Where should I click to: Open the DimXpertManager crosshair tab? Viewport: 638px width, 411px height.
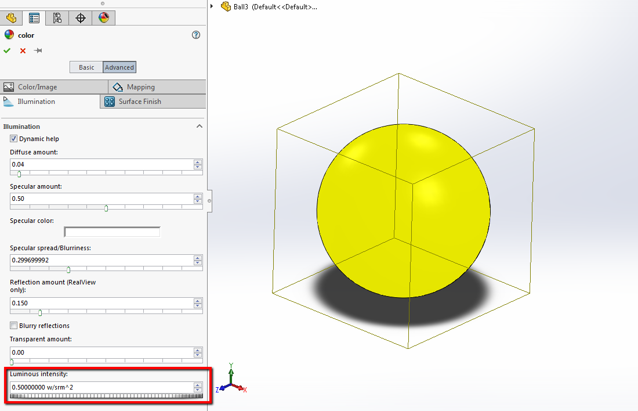(81, 18)
